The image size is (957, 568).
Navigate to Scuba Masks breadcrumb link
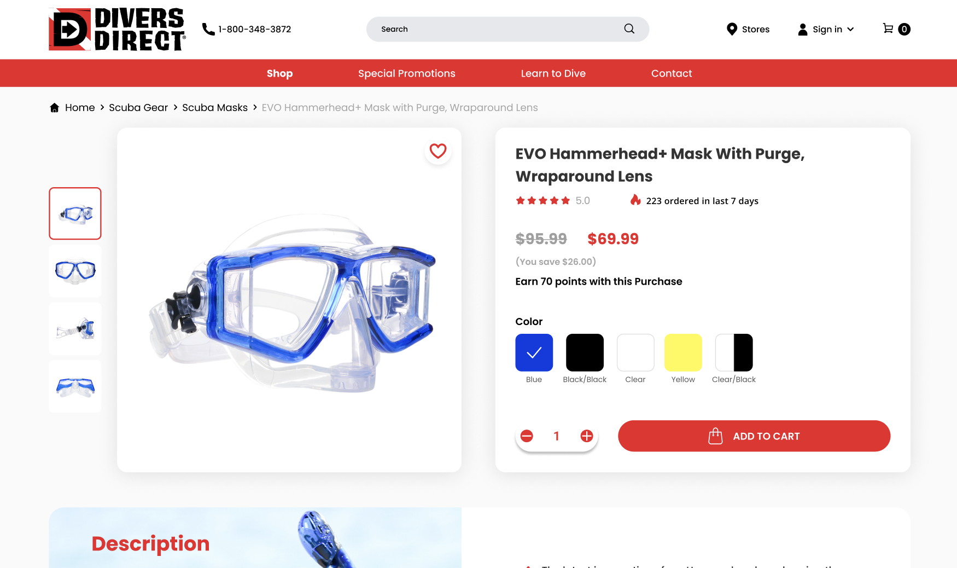215,108
